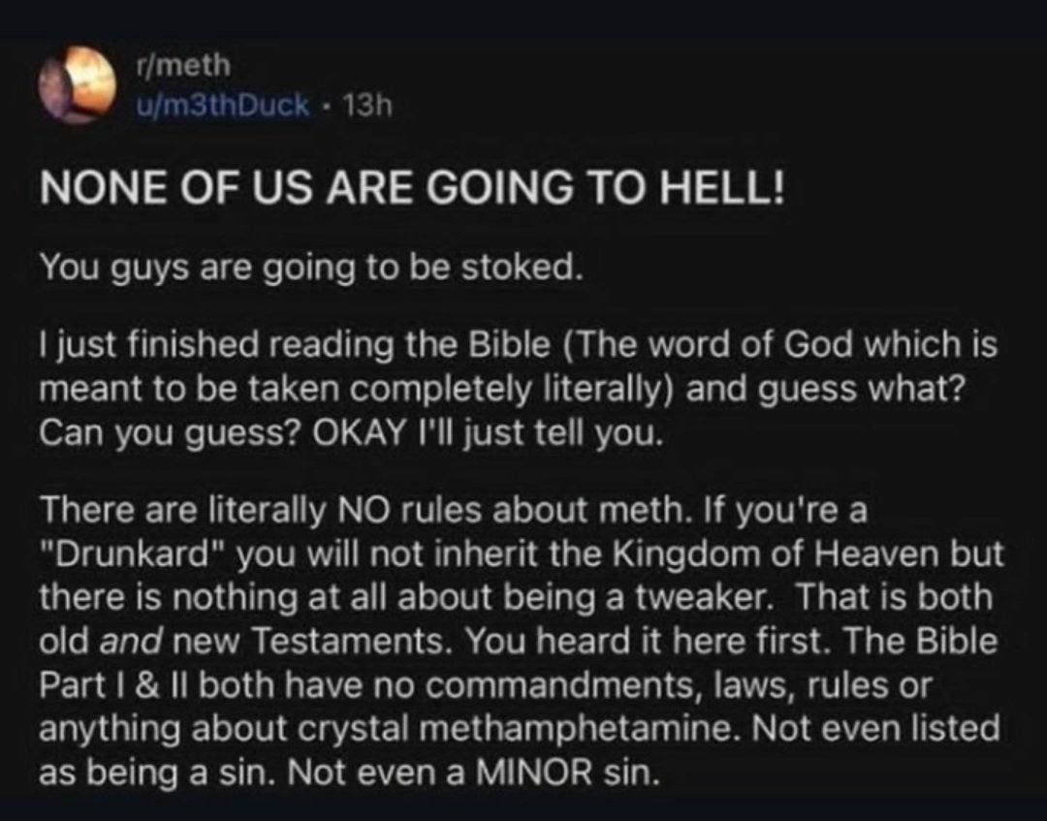
Task: Click the text 'Part I & II'
Action: click(114, 685)
